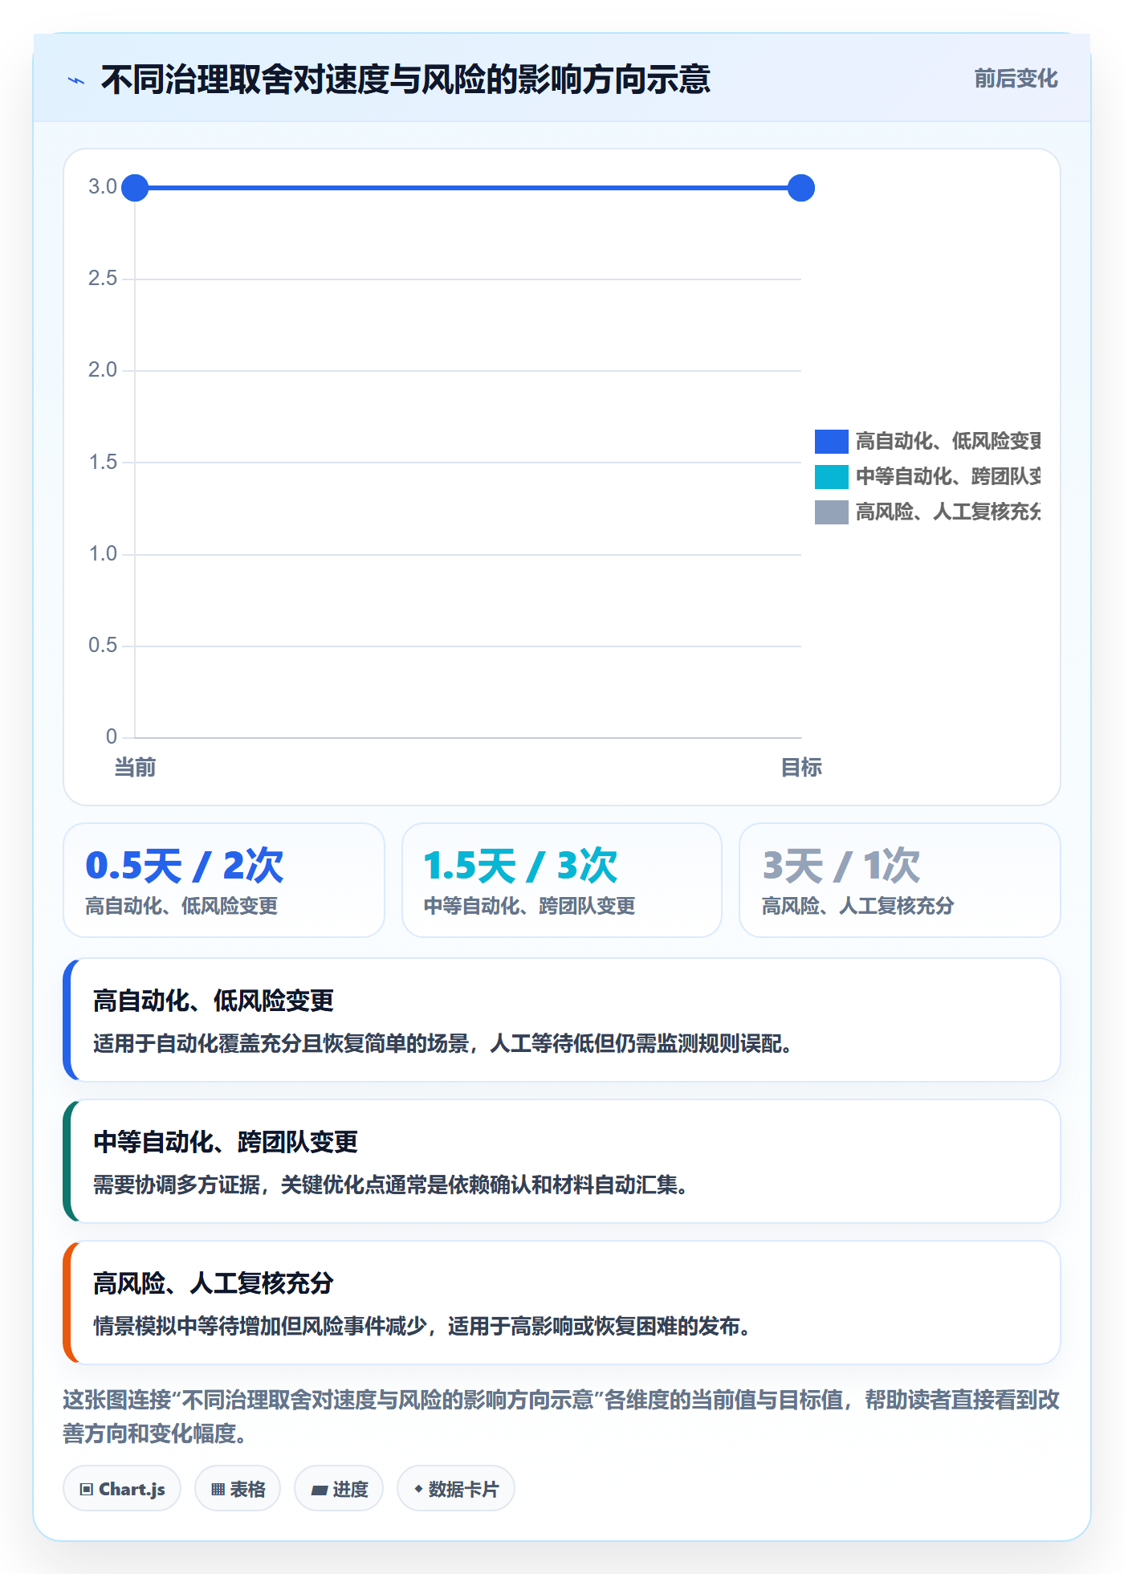
Task: Click the Chart.js tag chip
Action: click(x=122, y=1489)
